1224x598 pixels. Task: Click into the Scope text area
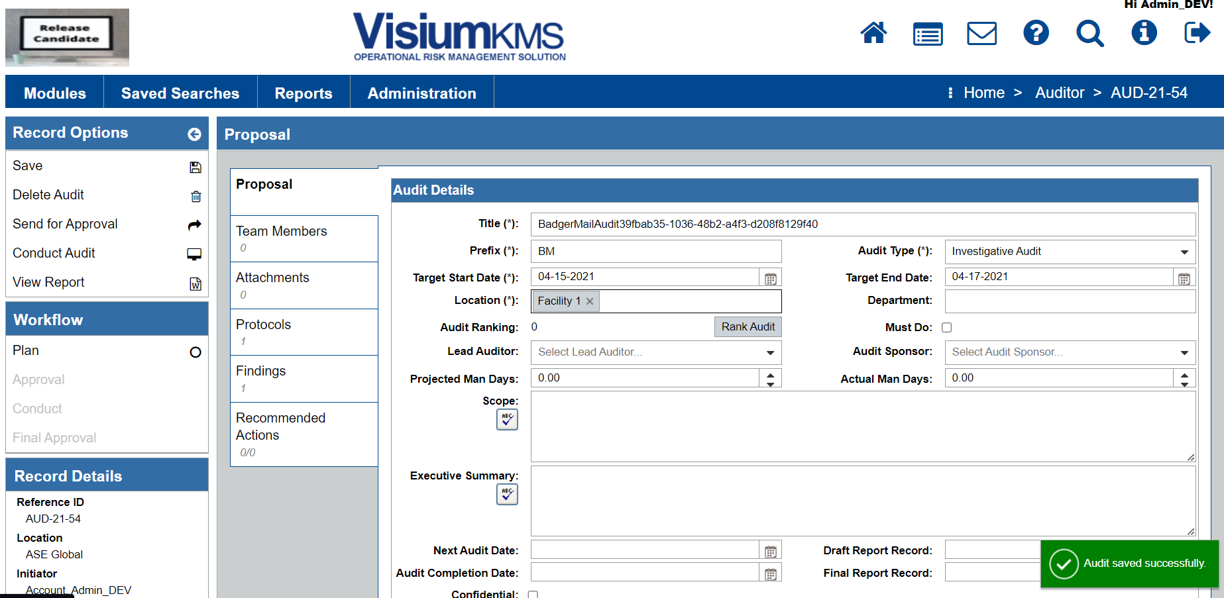pyautogui.click(x=863, y=426)
